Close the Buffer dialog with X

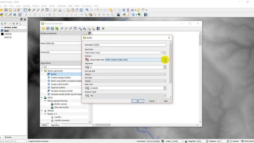pyautogui.click(x=169, y=38)
